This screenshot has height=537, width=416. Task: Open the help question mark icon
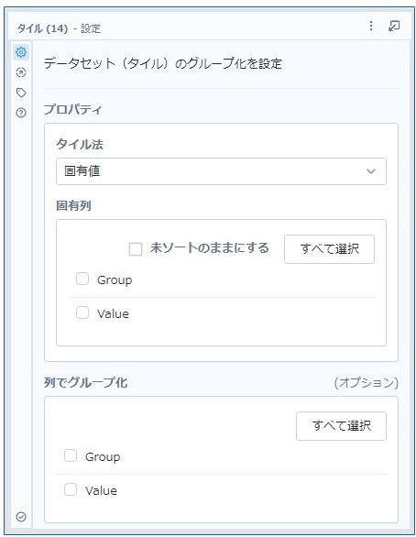point(21,113)
